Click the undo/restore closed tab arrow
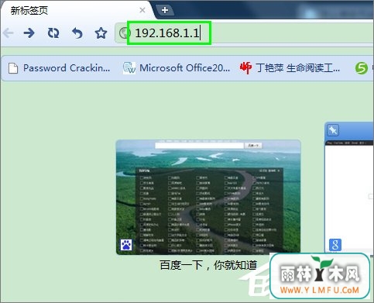The width and height of the screenshot is (374, 303). click(x=77, y=33)
